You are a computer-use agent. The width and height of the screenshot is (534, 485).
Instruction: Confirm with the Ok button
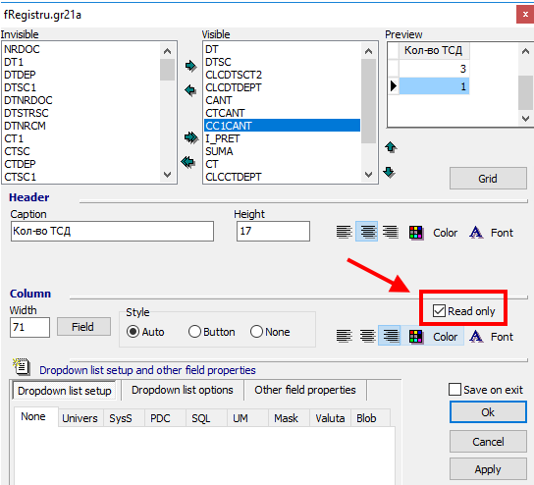tap(488, 412)
